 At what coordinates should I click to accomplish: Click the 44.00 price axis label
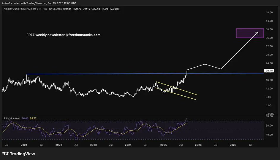269,21
